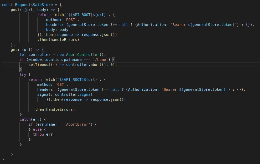The height and width of the screenshot is (164, 260).
Task: Click 'AbortController' class name
Action: (83, 55)
